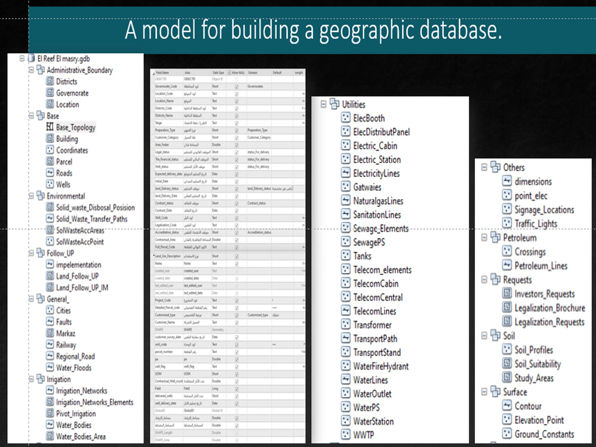Image resolution: width=596 pixels, height=447 pixels.
Task: Collapse the Utilities dataset
Action: [324, 104]
